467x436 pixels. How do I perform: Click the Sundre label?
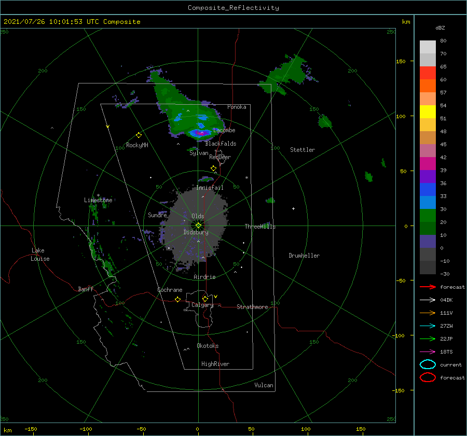(x=157, y=215)
